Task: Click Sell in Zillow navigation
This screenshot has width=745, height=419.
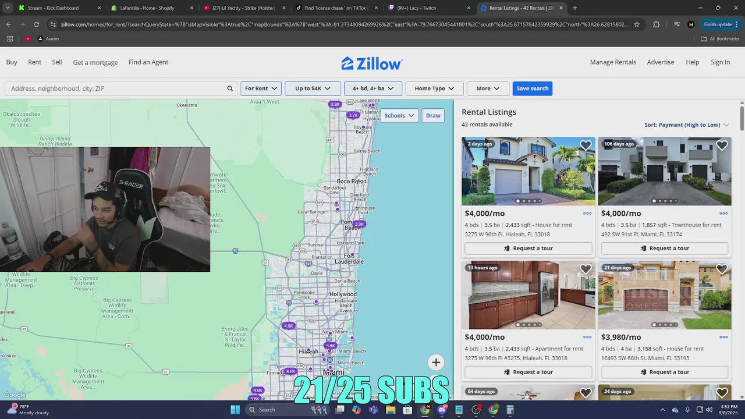Action: pos(57,62)
